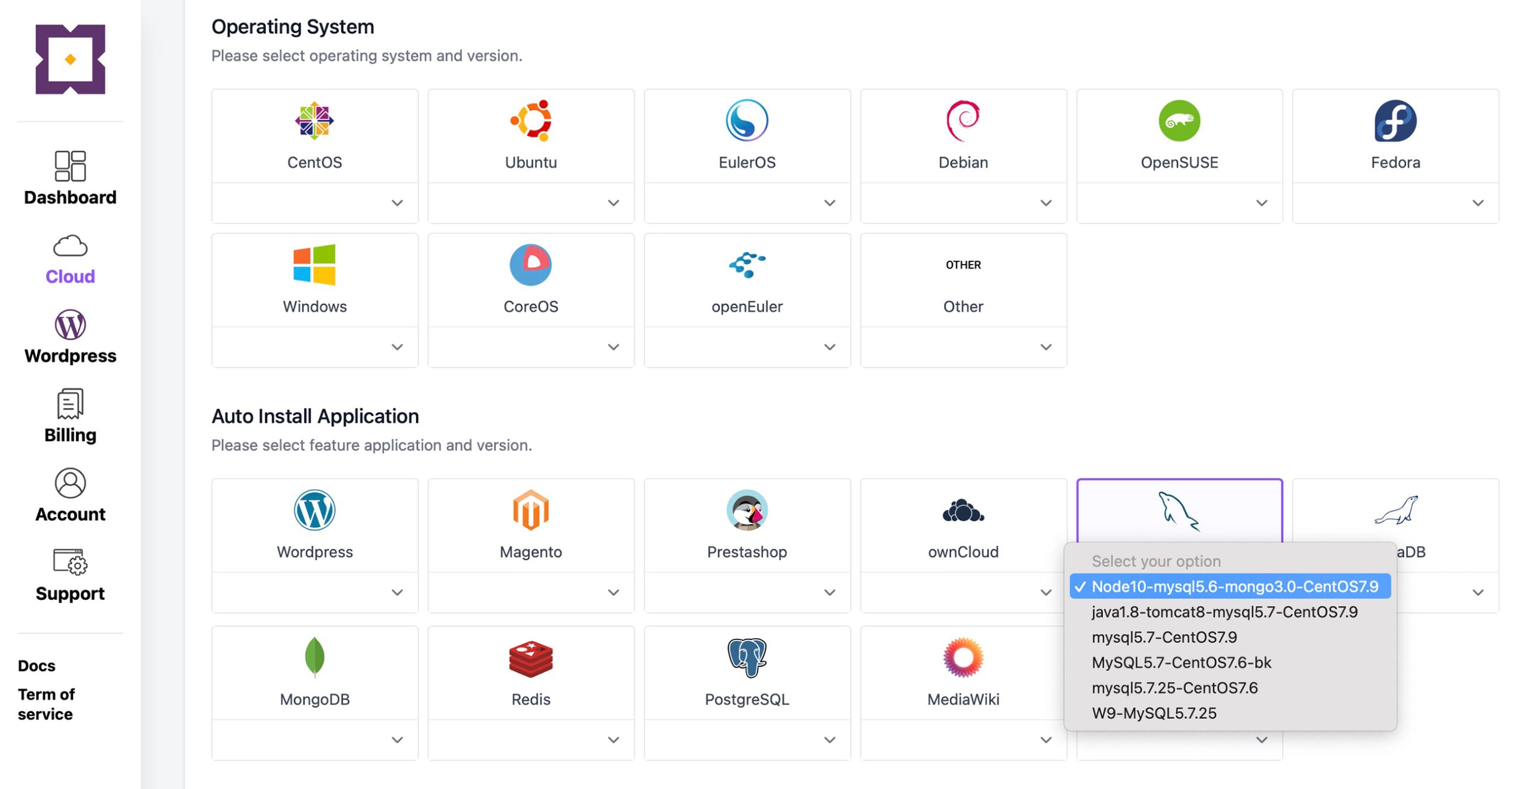Open the Prestashop version dropdown
The image size is (1520, 789).
point(746,592)
